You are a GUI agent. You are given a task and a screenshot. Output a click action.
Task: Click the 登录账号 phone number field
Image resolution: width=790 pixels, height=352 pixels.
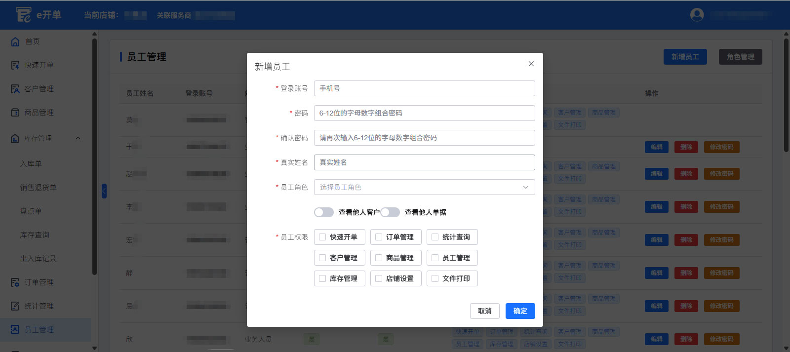tap(424, 88)
